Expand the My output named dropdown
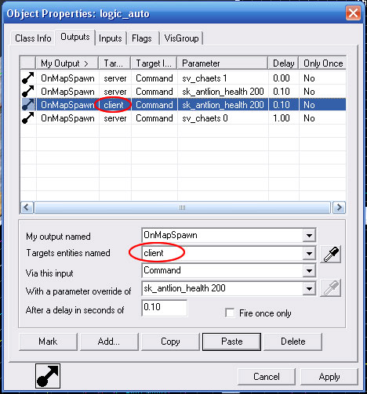 pyautogui.click(x=309, y=235)
